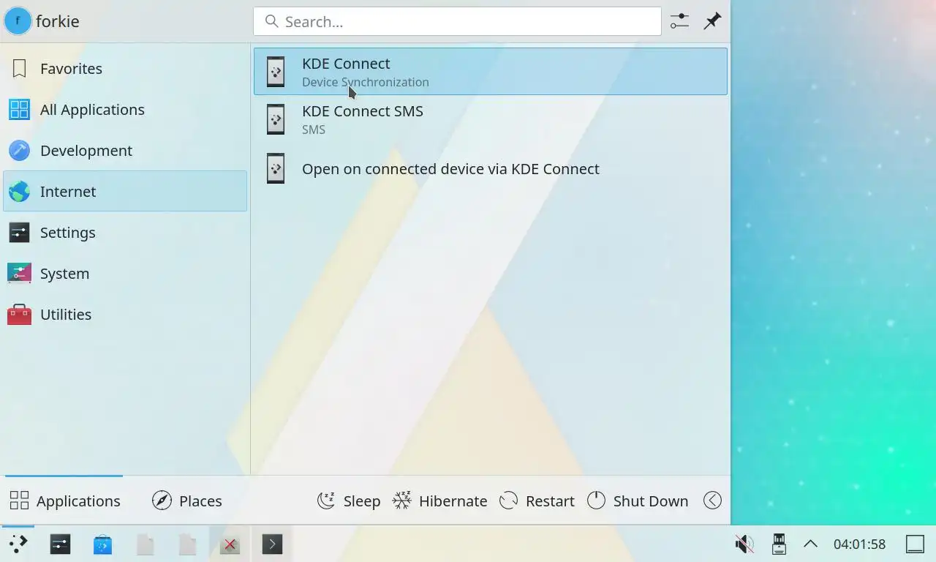The image size is (936, 562).
Task: Open launcher configuration sliders button
Action: (679, 21)
